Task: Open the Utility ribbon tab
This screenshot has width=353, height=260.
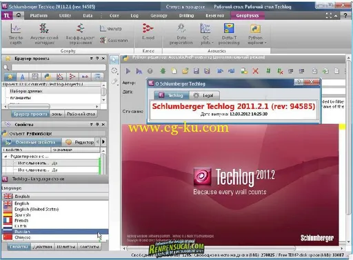Action: pos(65,15)
